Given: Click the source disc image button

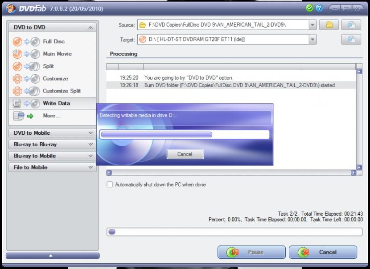Looking at the screenshot, I should (x=351, y=25).
